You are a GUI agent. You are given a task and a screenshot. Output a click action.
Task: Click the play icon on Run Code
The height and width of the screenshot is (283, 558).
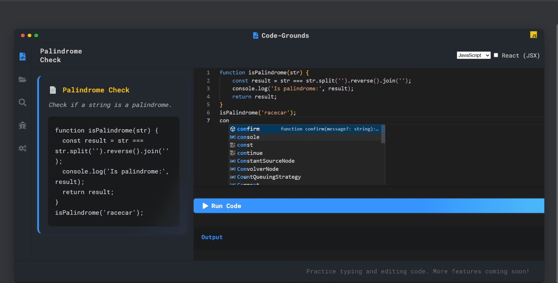click(x=205, y=206)
